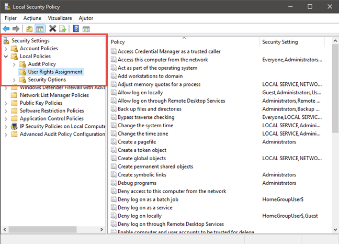
Task: Select 'Add workstations to domain' policy
Action: coord(150,76)
